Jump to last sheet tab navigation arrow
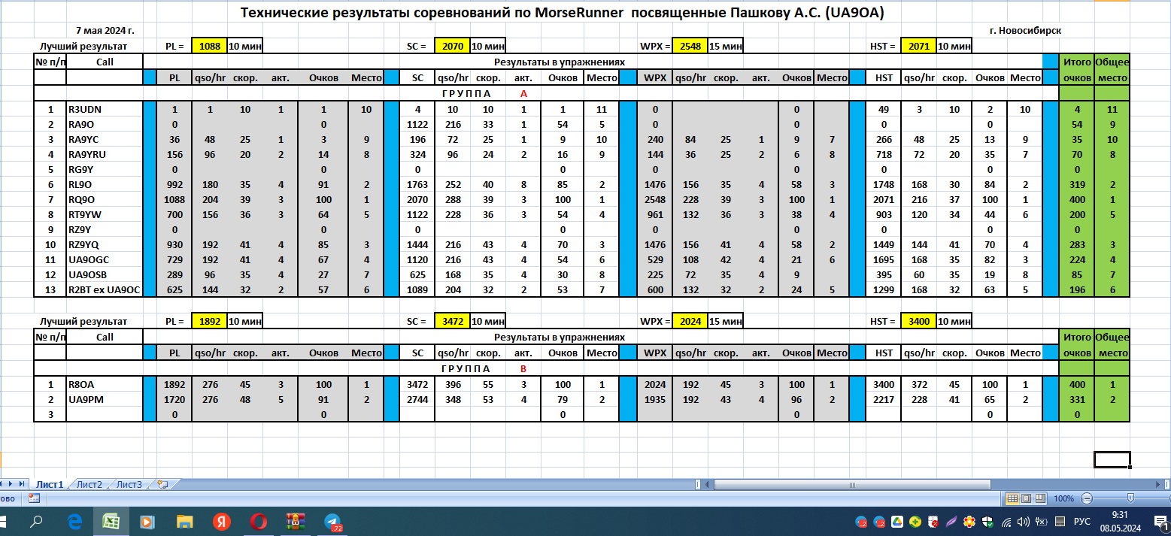Image resolution: width=1171 pixels, height=536 pixels. click(x=21, y=485)
